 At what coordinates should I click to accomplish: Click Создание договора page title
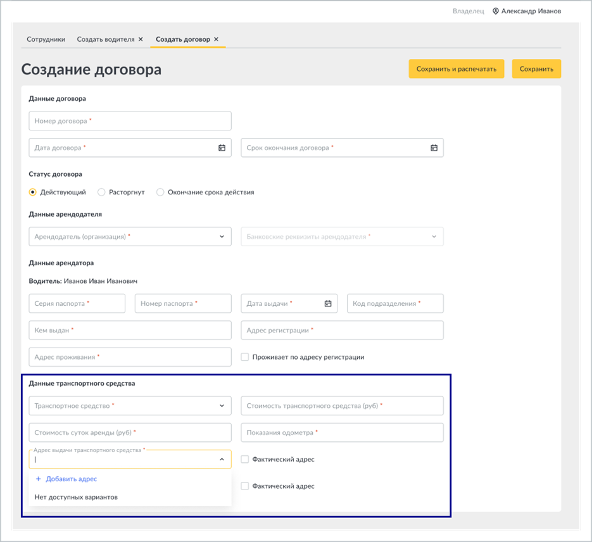tap(91, 70)
